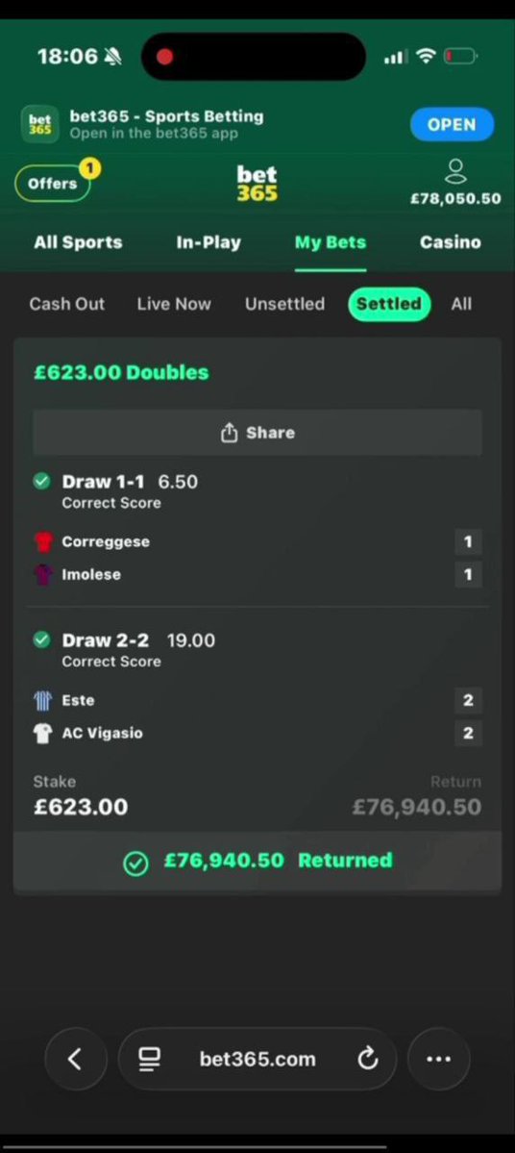This screenshot has width=515, height=1153.
Task: Tap the AC Vigasio white shirt icon
Action: pos(43,733)
